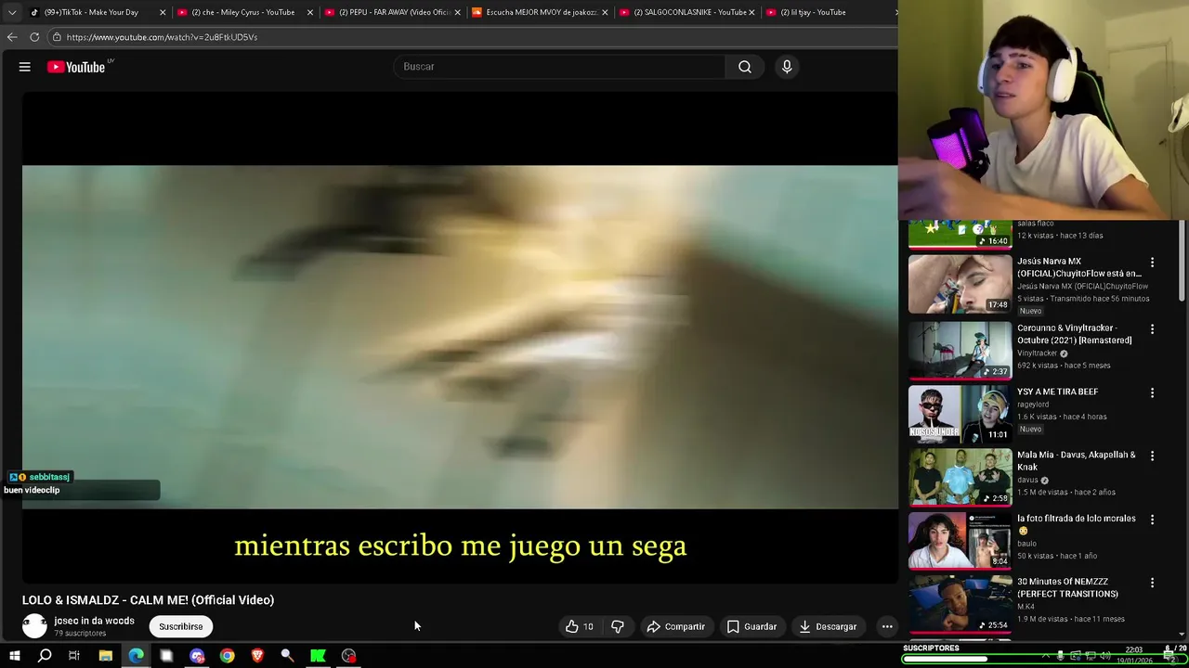Subscribe to joseo in da woods
Viewport: 1189px width, 668px height.
tap(180, 626)
